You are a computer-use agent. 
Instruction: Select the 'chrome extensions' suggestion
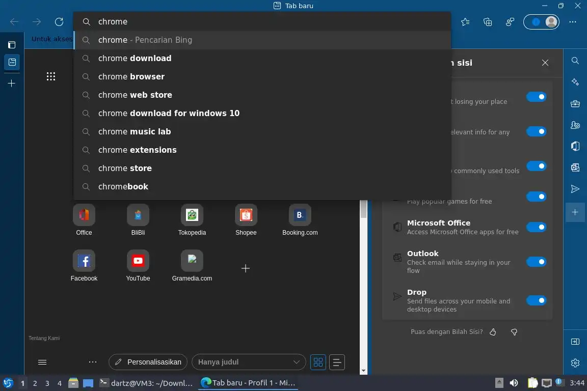pos(262,150)
